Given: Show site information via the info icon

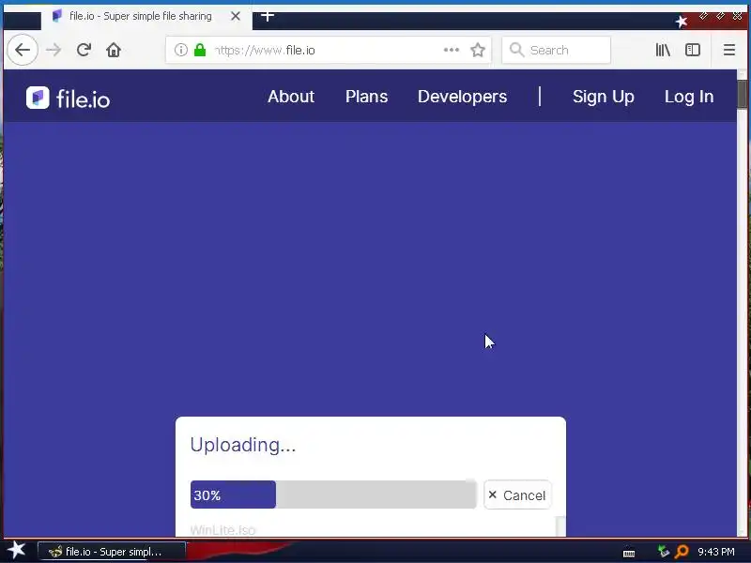Looking at the screenshot, I should coord(180,50).
